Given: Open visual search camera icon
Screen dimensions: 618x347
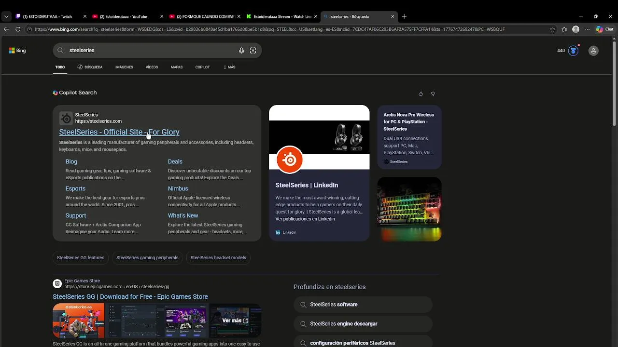Looking at the screenshot, I should click(253, 51).
